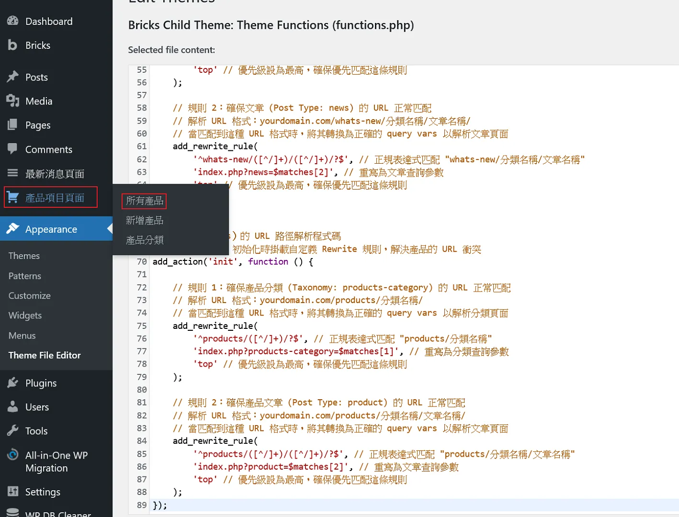Click the Posts pushpin icon
The height and width of the screenshot is (517, 679).
point(13,77)
